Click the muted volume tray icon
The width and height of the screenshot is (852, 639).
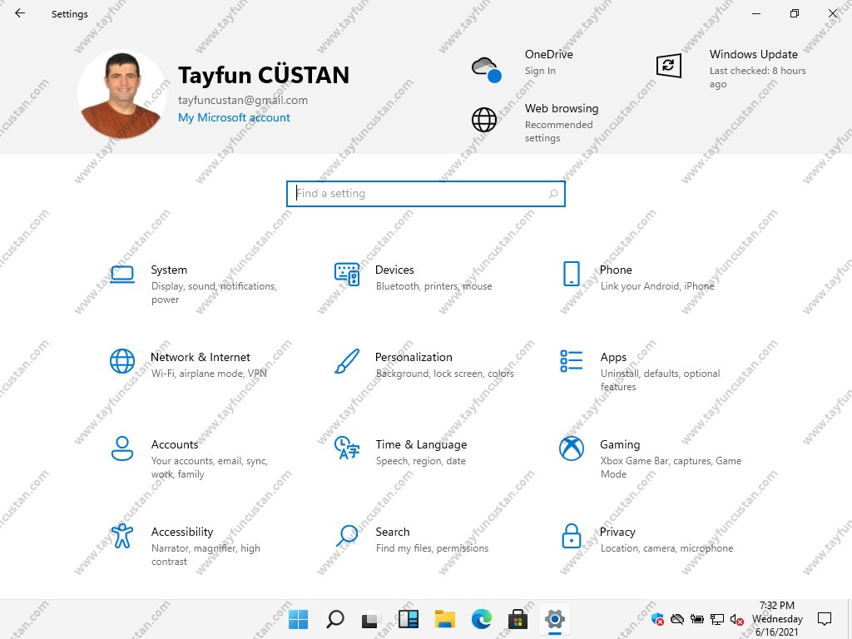(737, 619)
